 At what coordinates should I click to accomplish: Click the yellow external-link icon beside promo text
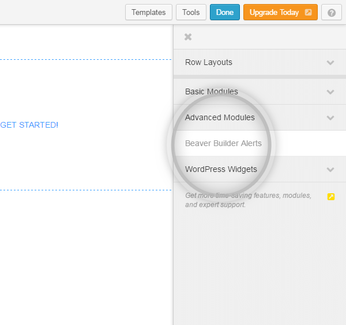[x=331, y=197]
